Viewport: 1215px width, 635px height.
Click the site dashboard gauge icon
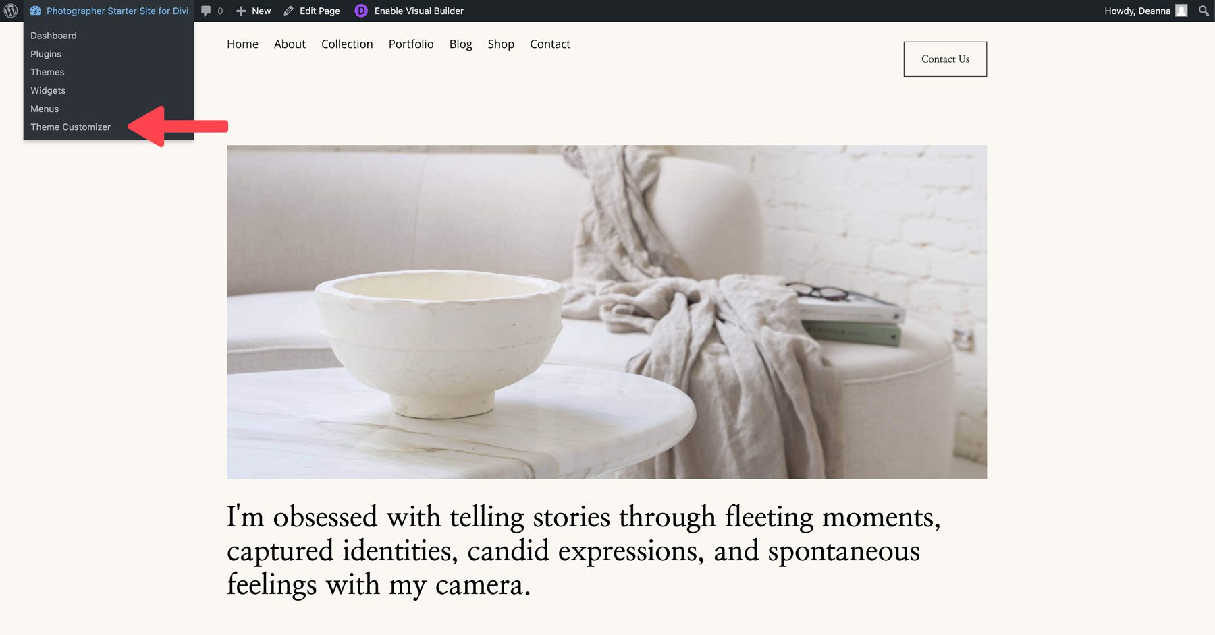click(x=35, y=11)
